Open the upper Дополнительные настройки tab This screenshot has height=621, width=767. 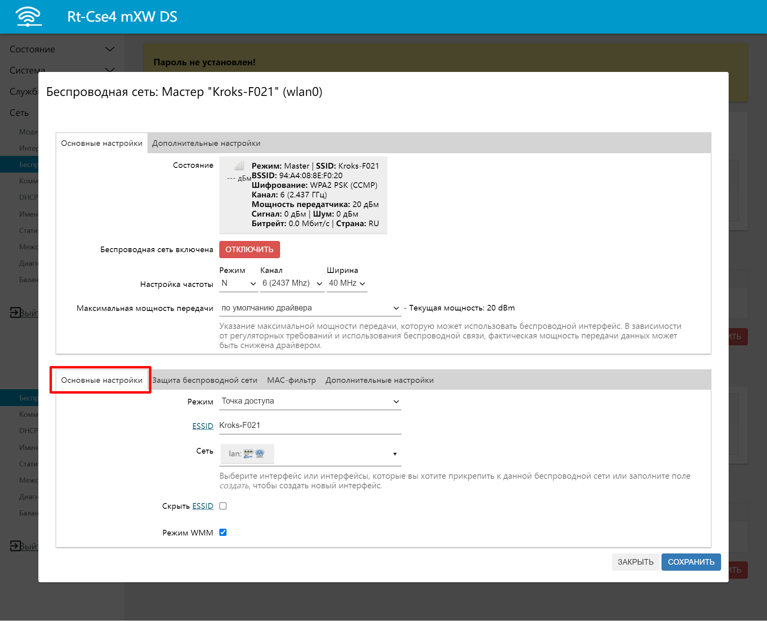206,143
